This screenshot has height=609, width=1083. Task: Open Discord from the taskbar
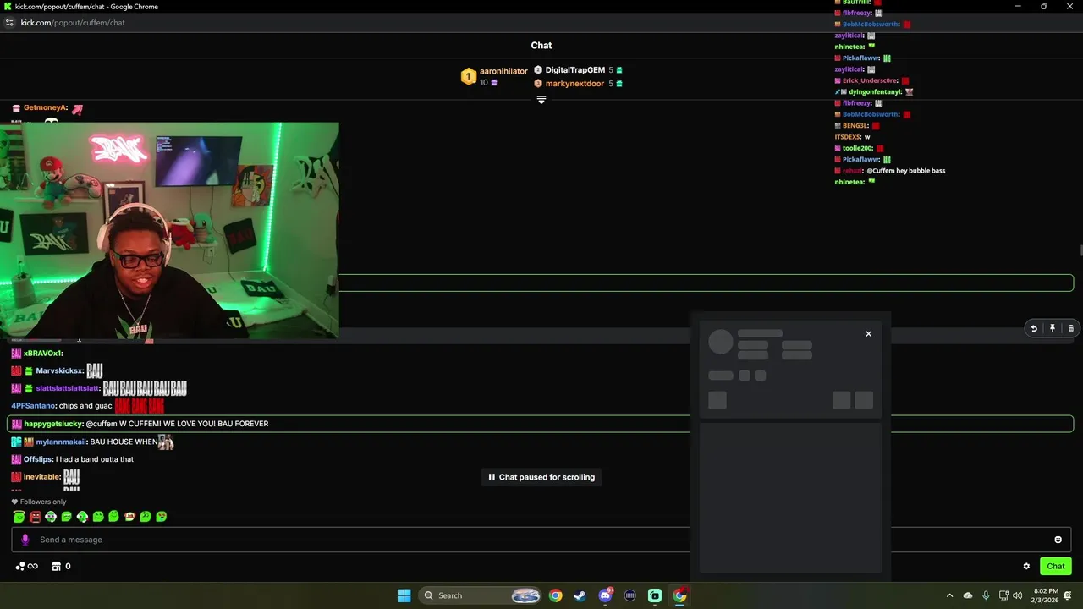pos(605,595)
